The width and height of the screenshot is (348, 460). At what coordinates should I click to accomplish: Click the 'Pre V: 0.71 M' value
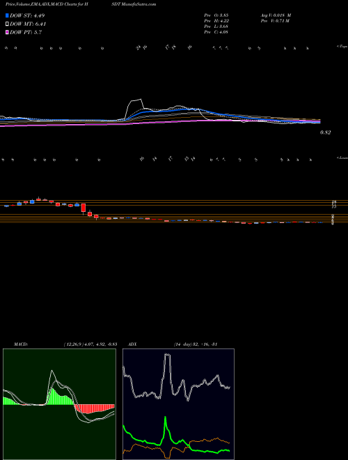tap(274, 20)
